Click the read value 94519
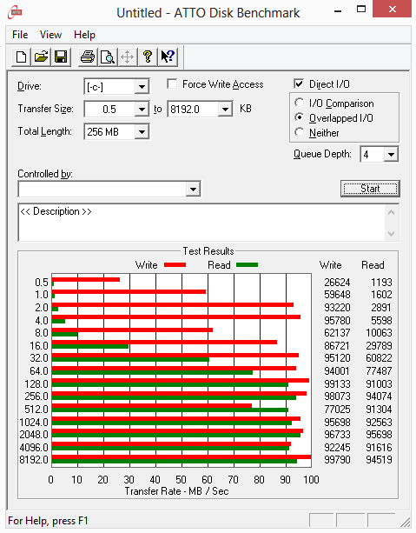This screenshot has height=533, width=416. pyautogui.click(x=379, y=460)
